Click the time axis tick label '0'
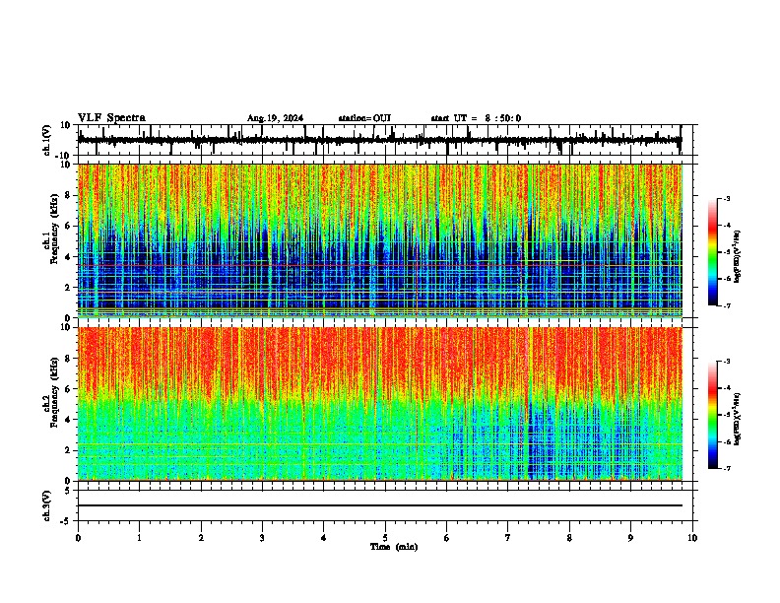Image resolution: width=780 pixels, height=603 pixels. 78,538
